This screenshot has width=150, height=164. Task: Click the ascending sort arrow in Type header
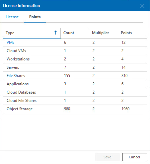55,33
